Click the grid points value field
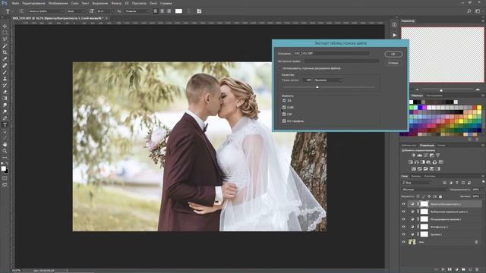This screenshot has height=273, width=486. 307,80
